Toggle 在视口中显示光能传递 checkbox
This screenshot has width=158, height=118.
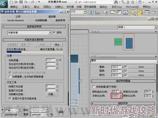click(x=10, y=98)
